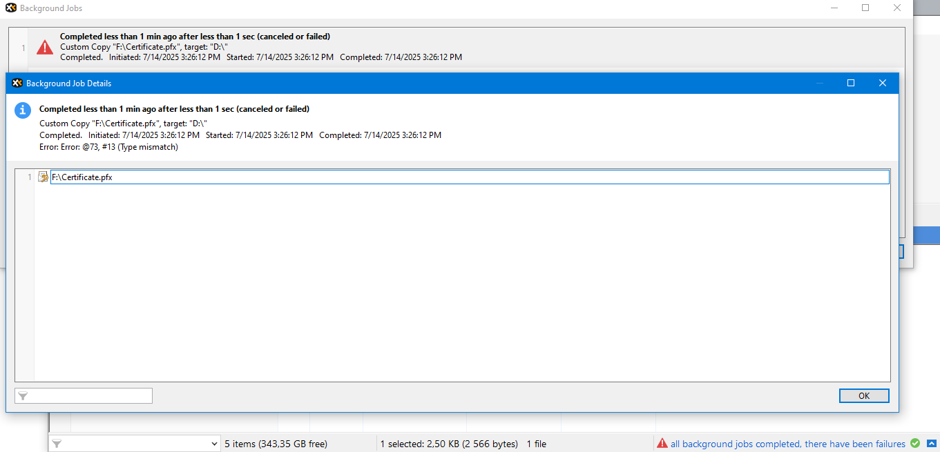
Task: Maximize the Background Job Details window
Action: pyautogui.click(x=851, y=83)
